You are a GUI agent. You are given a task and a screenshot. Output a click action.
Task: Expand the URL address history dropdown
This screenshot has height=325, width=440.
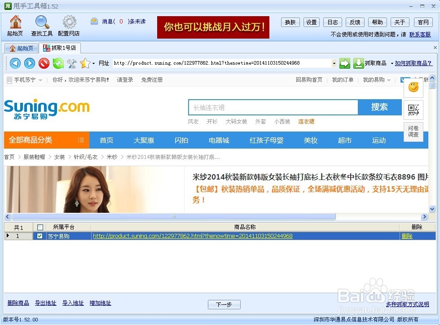pos(334,63)
